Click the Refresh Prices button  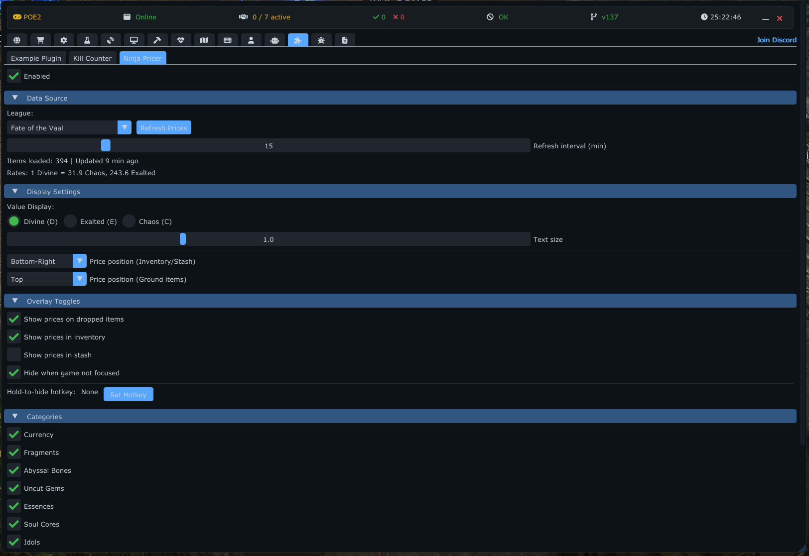[x=164, y=128]
